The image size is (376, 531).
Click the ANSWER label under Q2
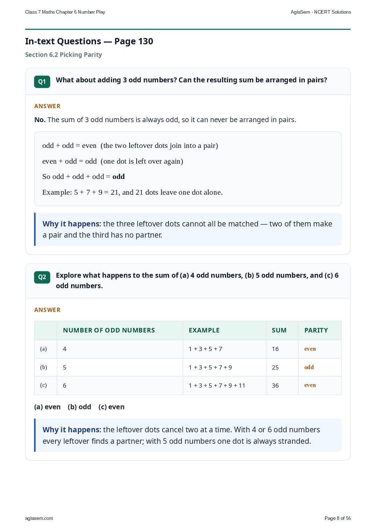(x=47, y=310)
